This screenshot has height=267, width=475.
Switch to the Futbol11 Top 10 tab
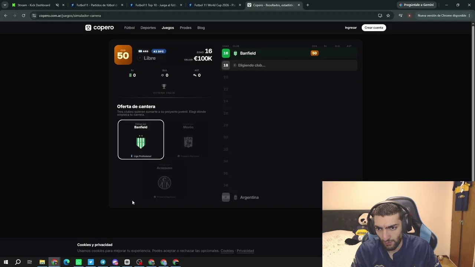point(156,5)
